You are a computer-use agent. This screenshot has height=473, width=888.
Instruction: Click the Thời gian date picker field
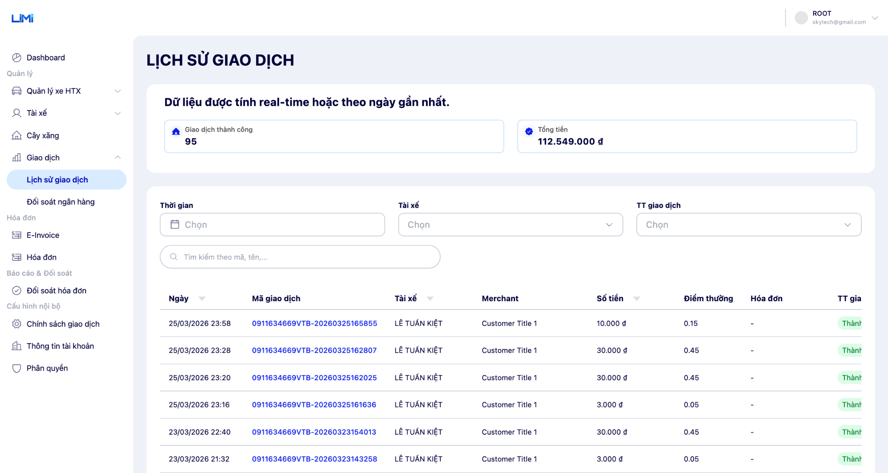click(272, 224)
